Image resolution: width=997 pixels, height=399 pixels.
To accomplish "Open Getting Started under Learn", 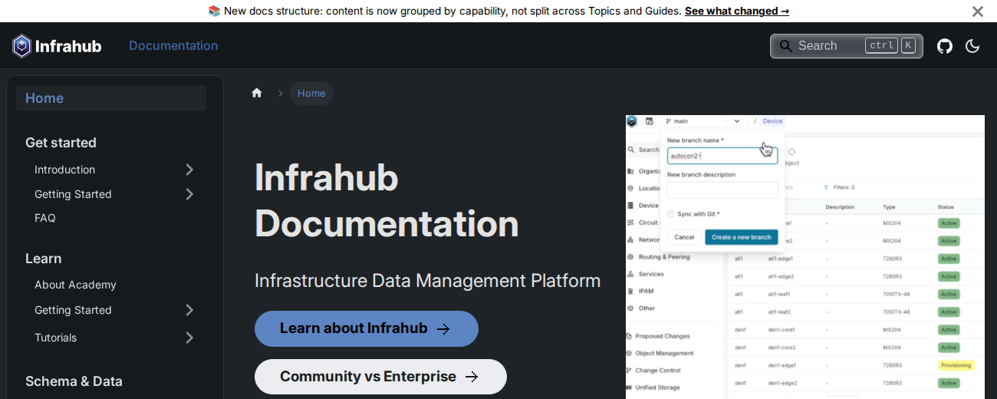I will coord(73,310).
